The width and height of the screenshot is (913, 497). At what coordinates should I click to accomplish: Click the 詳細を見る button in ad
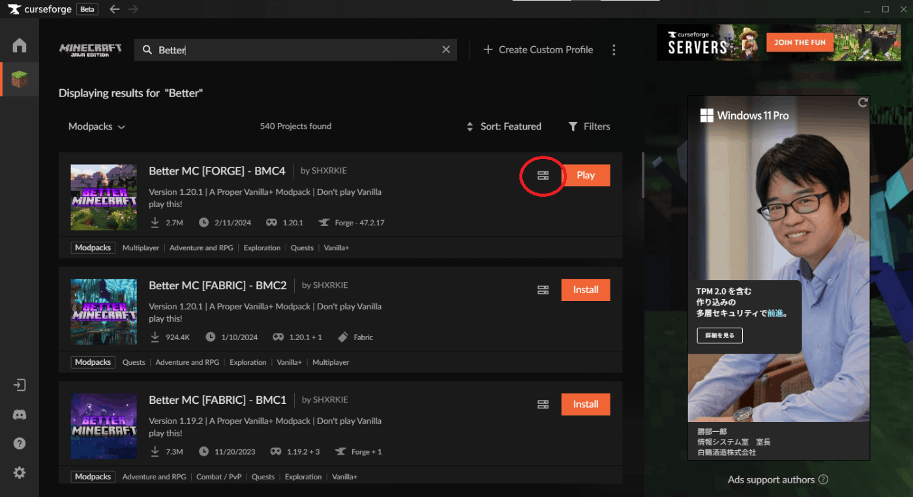pos(719,335)
